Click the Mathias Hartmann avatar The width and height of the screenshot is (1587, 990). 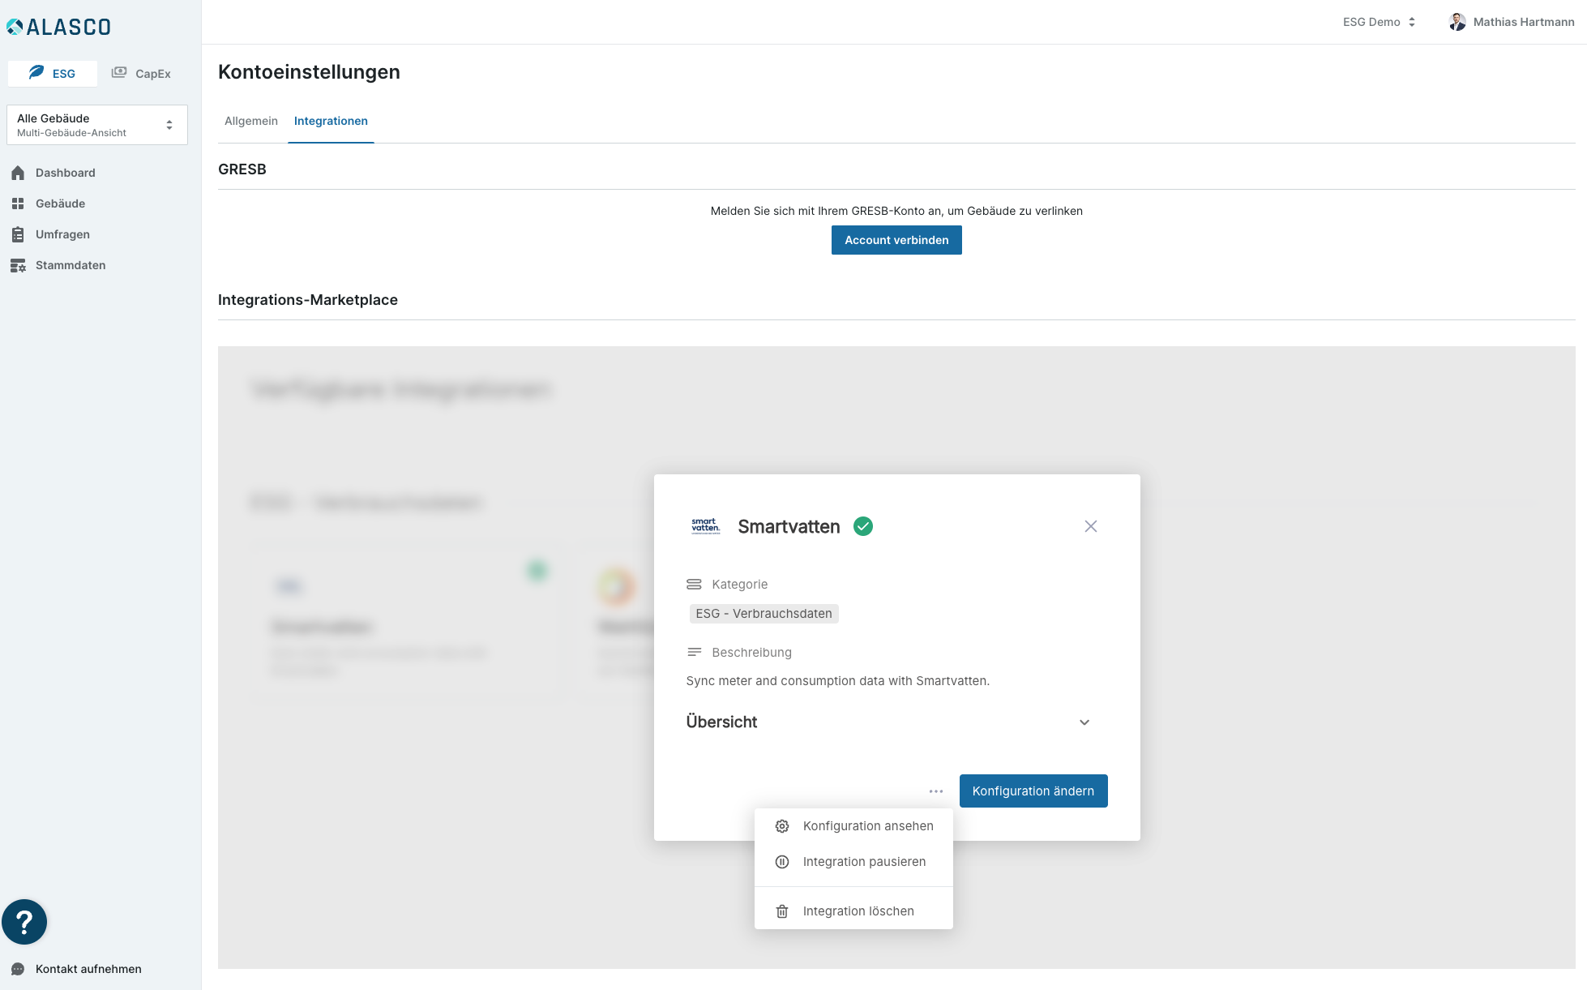1457,22
